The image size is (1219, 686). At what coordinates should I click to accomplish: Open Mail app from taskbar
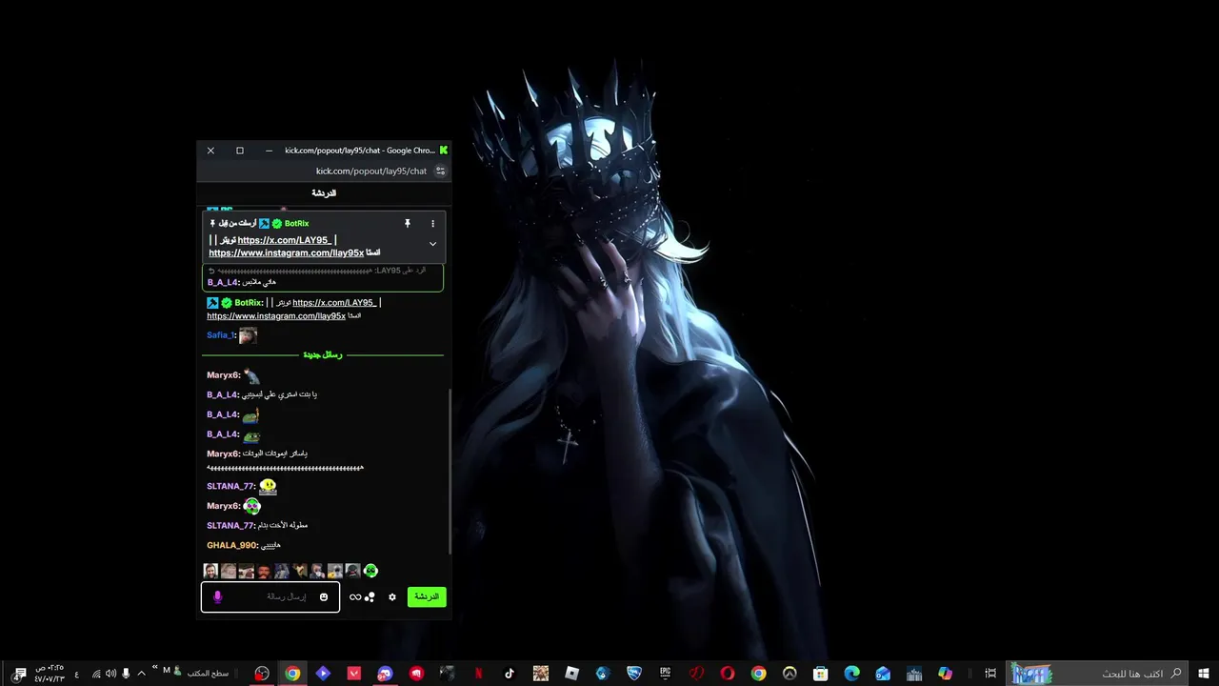click(x=883, y=674)
